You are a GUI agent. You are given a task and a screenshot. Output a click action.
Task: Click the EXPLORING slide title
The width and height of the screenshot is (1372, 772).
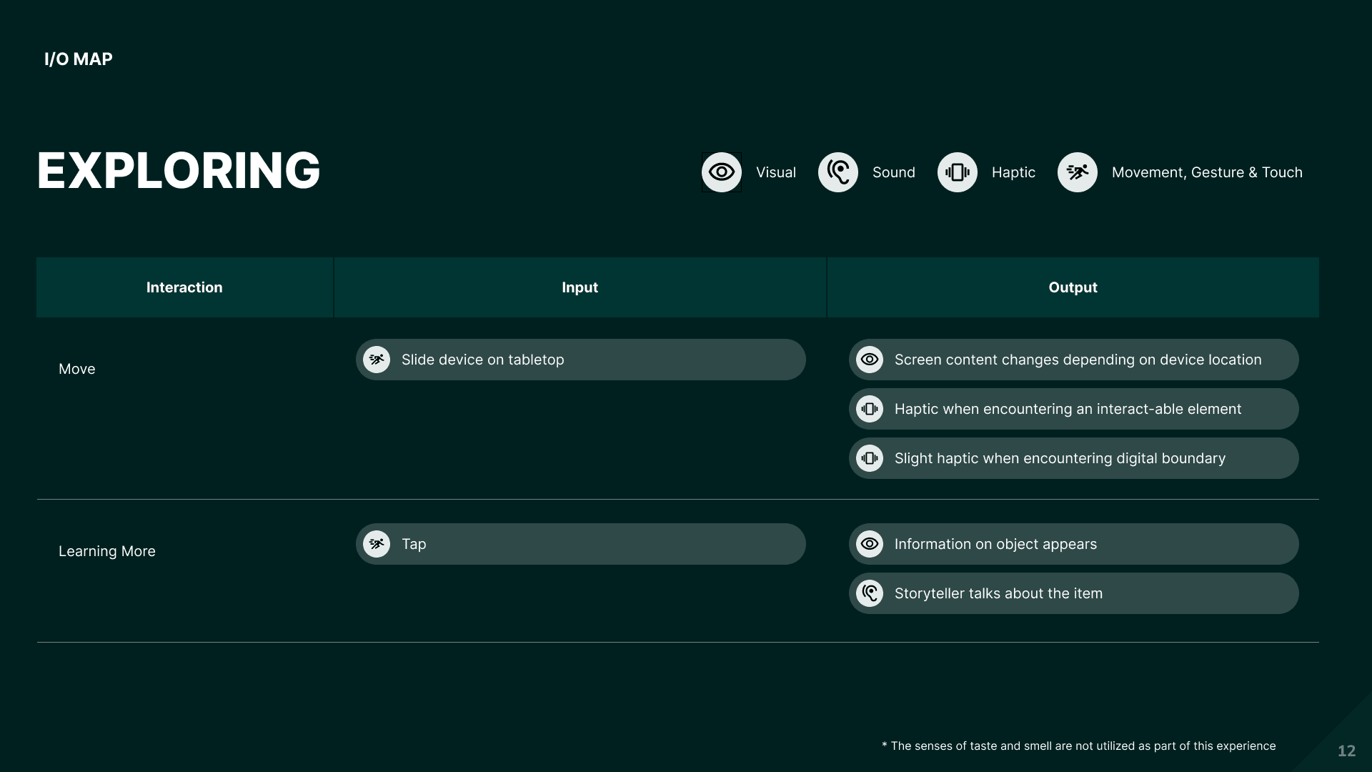[179, 171]
